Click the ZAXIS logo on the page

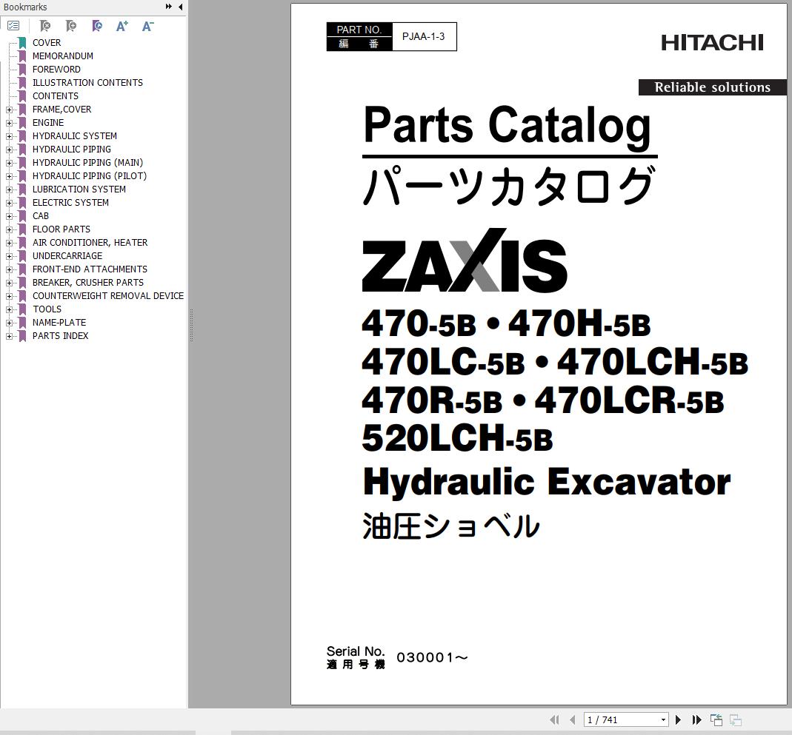click(465, 261)
